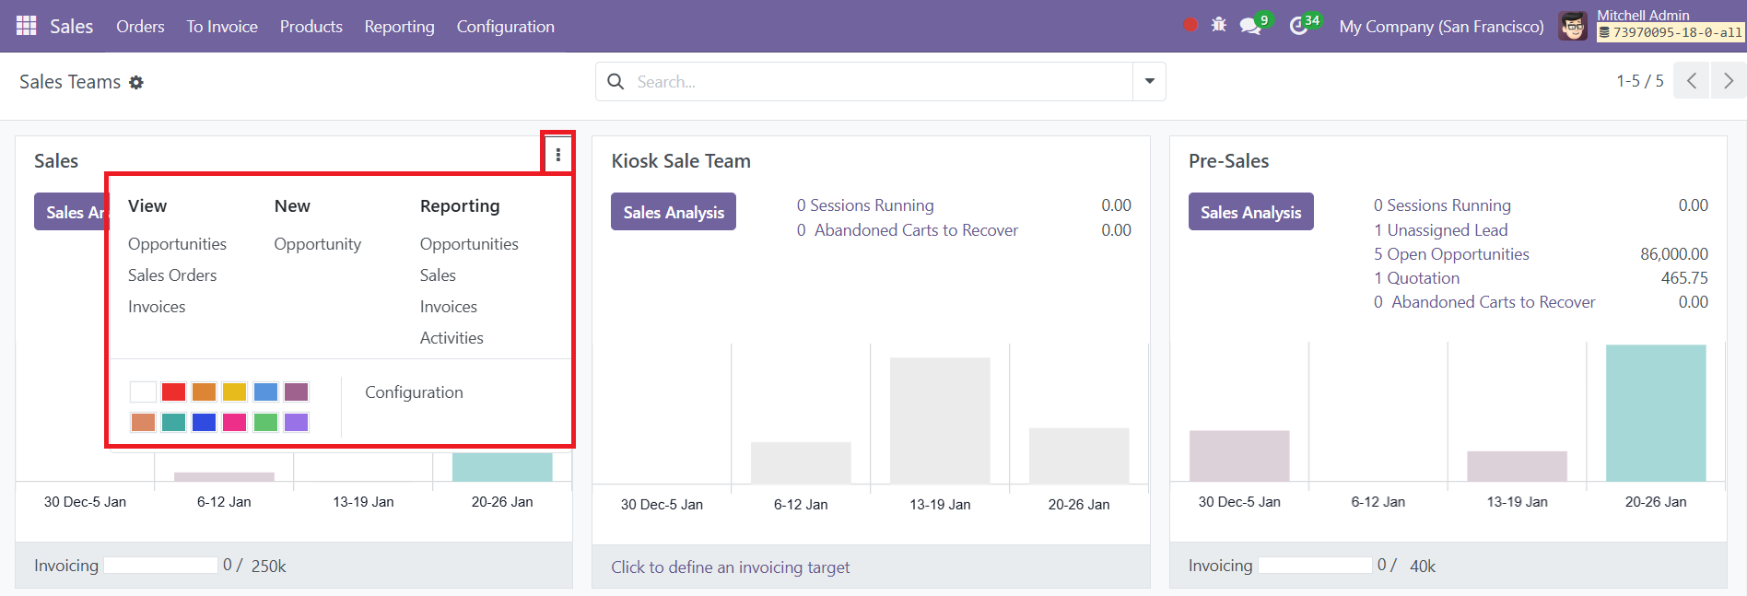Open the Orders menu
Screen dimensions: 1747x596
coord(140,27)
